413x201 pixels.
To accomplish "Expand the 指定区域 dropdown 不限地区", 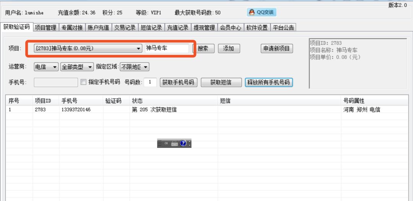I will click(x=135, y=67).
